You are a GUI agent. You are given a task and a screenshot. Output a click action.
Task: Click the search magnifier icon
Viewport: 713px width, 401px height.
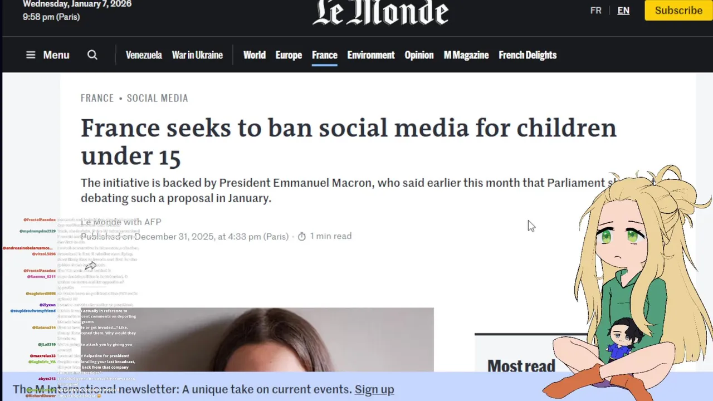click(92, 55)
